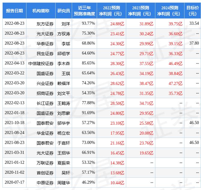201x190 pixels.
Task: Click accuracy value 75.30%
Action: pos(88,33)
